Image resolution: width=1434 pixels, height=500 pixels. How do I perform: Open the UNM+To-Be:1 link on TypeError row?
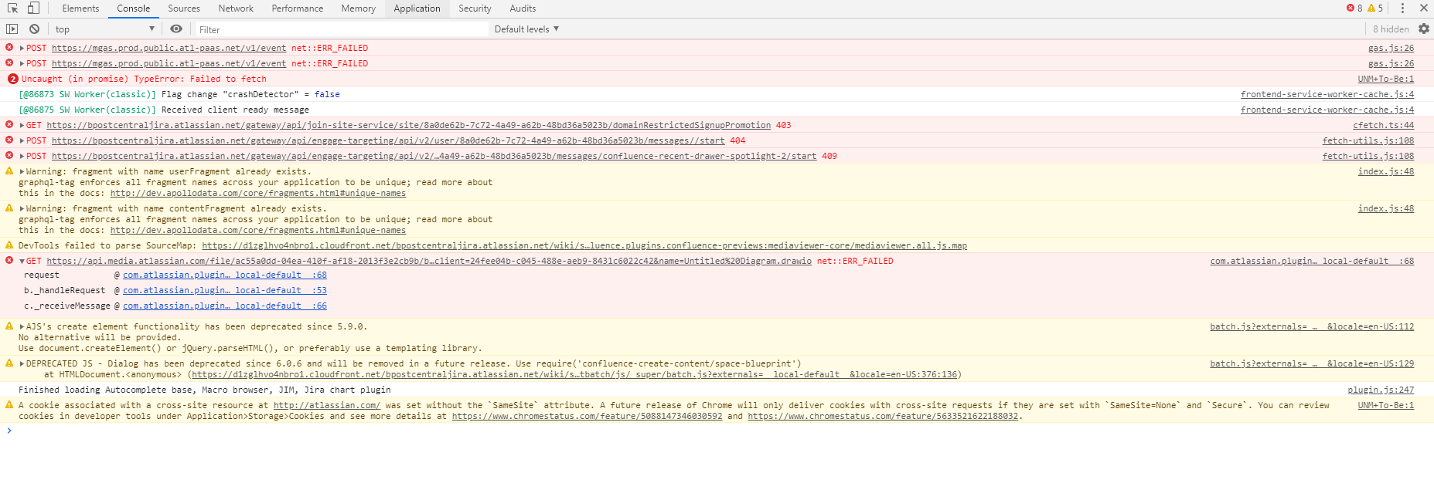(1386, 79)
